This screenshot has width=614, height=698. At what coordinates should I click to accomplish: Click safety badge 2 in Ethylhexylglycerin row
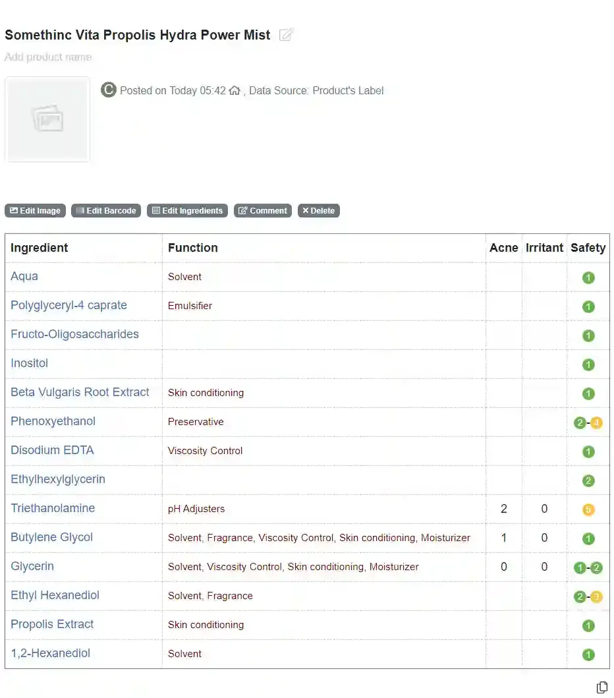588,480
